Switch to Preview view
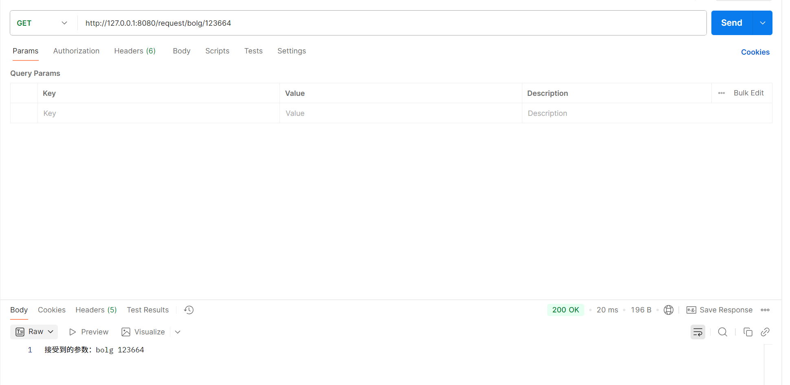Image resolution: width=790 pixels, height=385 pixels. click(x=89, y=332)
